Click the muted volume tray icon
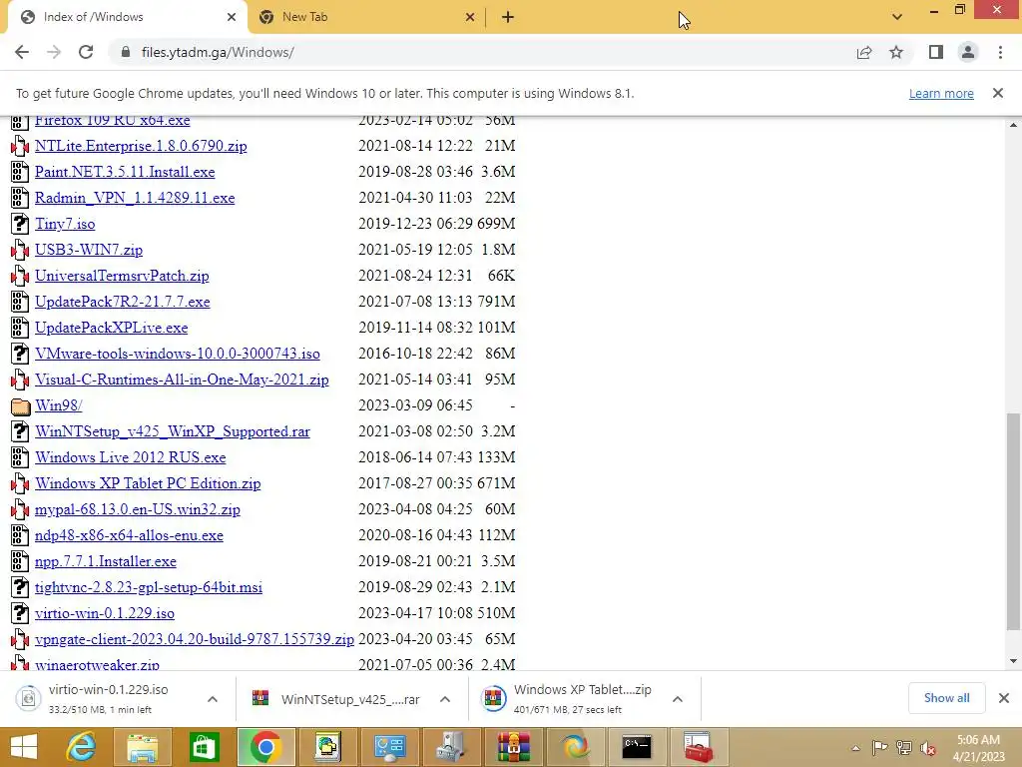The height and width of the screenshot is (767, 1022). [x=928, y=748]
